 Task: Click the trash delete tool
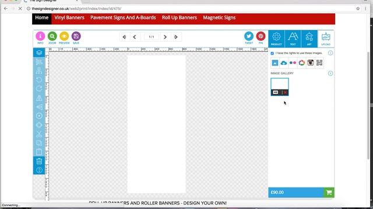point(39,161)
